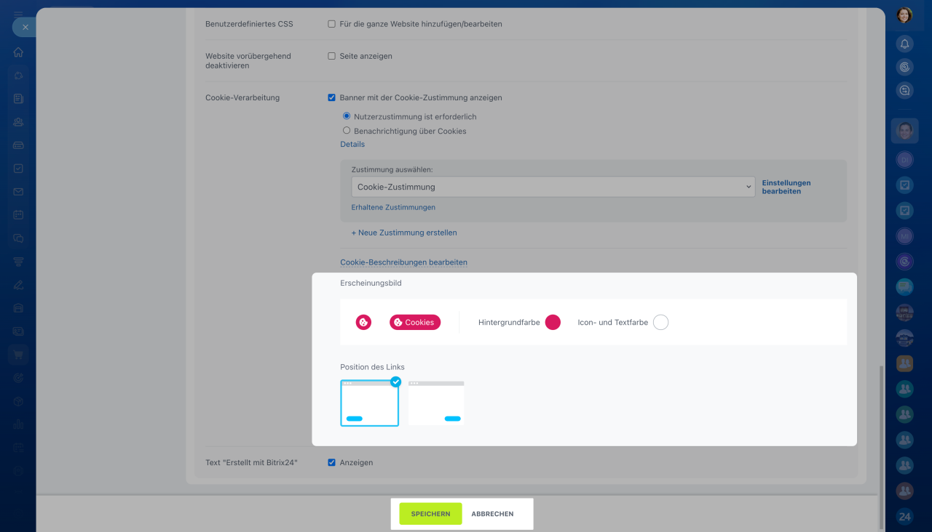
Task: Open the 'Cookie-Zustimmung' dropdown
Action: tap(553, 187)
